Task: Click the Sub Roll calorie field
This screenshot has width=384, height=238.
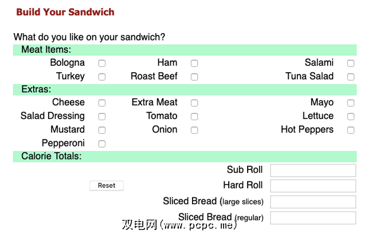Action: tap(313, 170)
